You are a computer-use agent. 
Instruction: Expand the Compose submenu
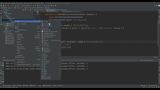51,73
